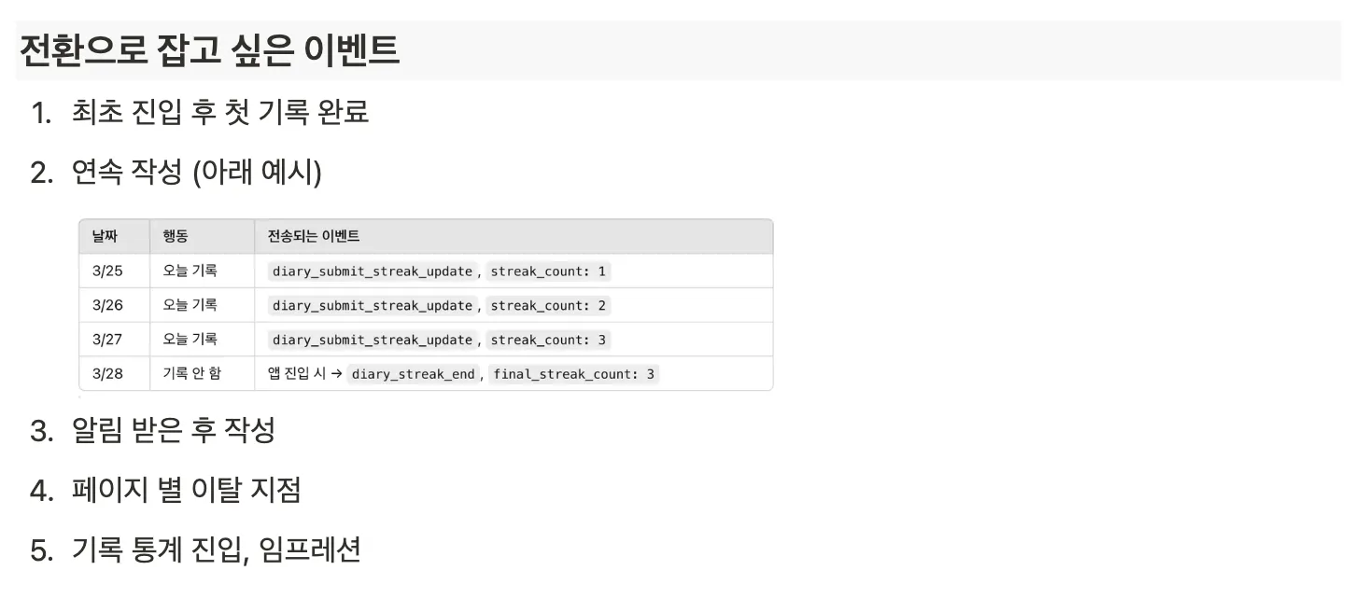Screen dimensions: 1365x612
Task: Click the "앱 진입 시" text in table
Action: point(296,373)
